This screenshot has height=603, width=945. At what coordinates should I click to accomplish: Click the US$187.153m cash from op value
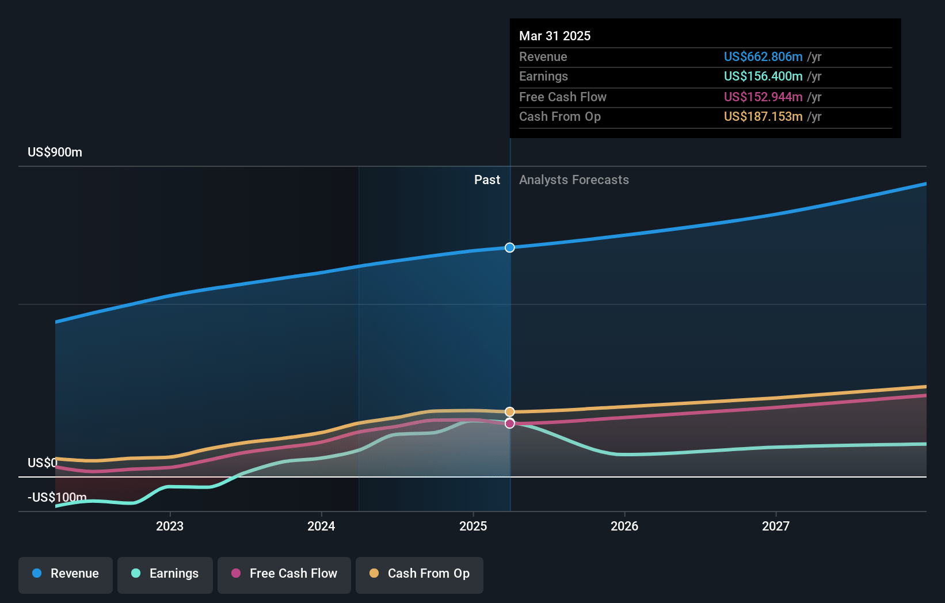pos(763,117)
